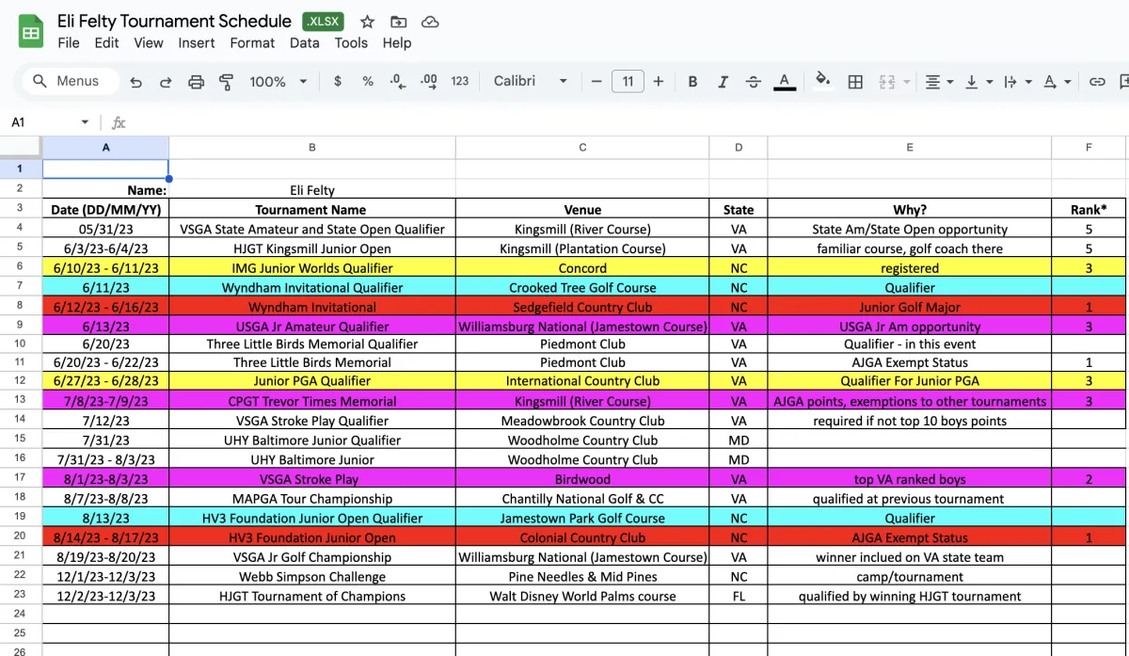Toggle italic formatting
1129x656 pixels.
(x=723, y=82)
